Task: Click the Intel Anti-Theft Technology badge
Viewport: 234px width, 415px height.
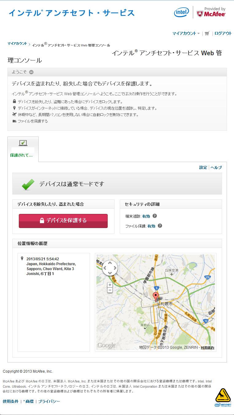Action: 223,398
